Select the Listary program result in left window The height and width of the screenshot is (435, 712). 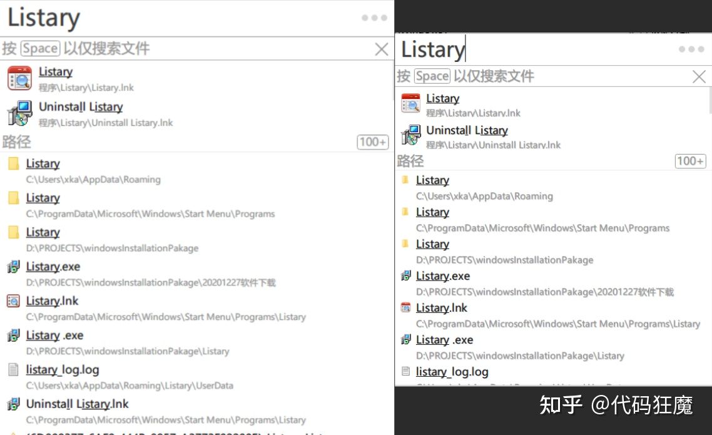point(196,78)
